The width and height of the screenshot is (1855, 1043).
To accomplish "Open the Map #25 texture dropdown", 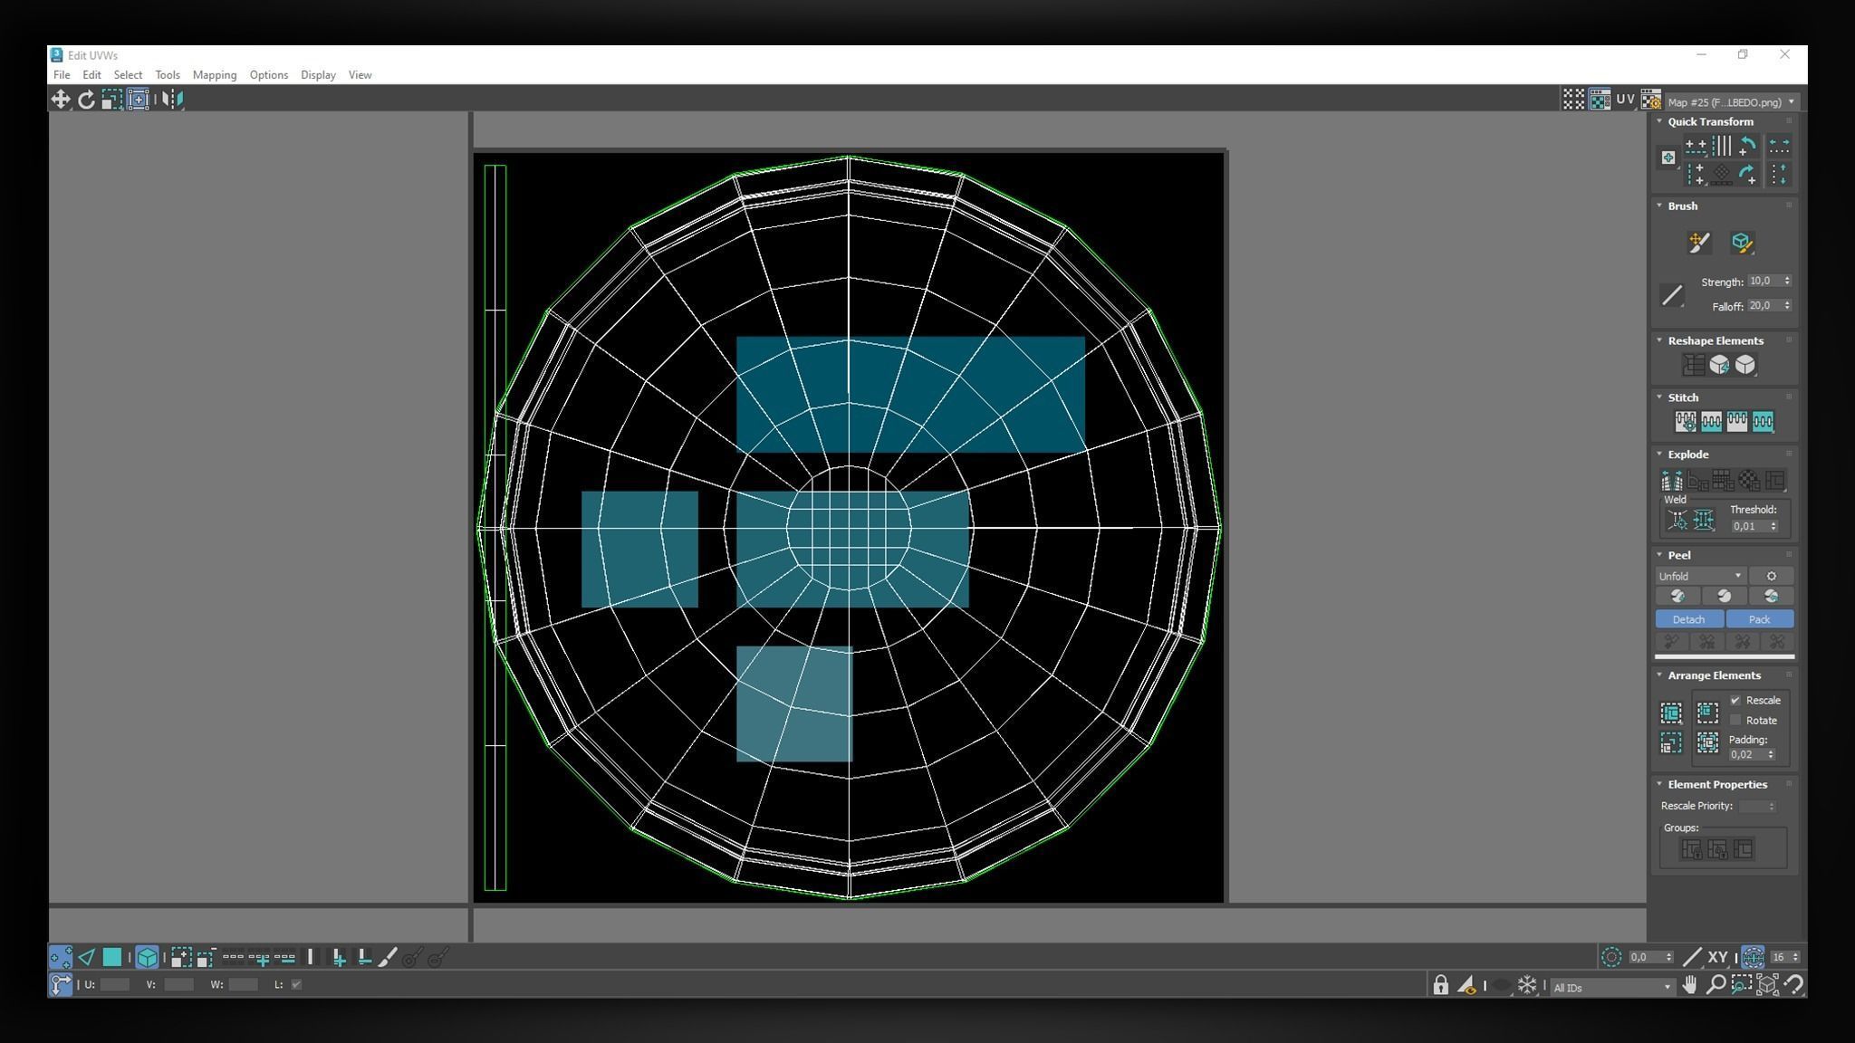I will 1730,102.
